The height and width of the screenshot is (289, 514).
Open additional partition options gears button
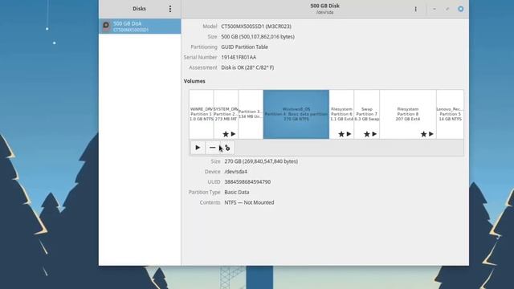[x=227, y=148]
